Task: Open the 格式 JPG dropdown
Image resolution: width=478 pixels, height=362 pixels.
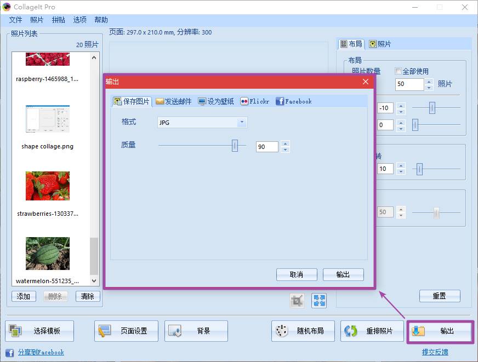Action: [202, 122]
